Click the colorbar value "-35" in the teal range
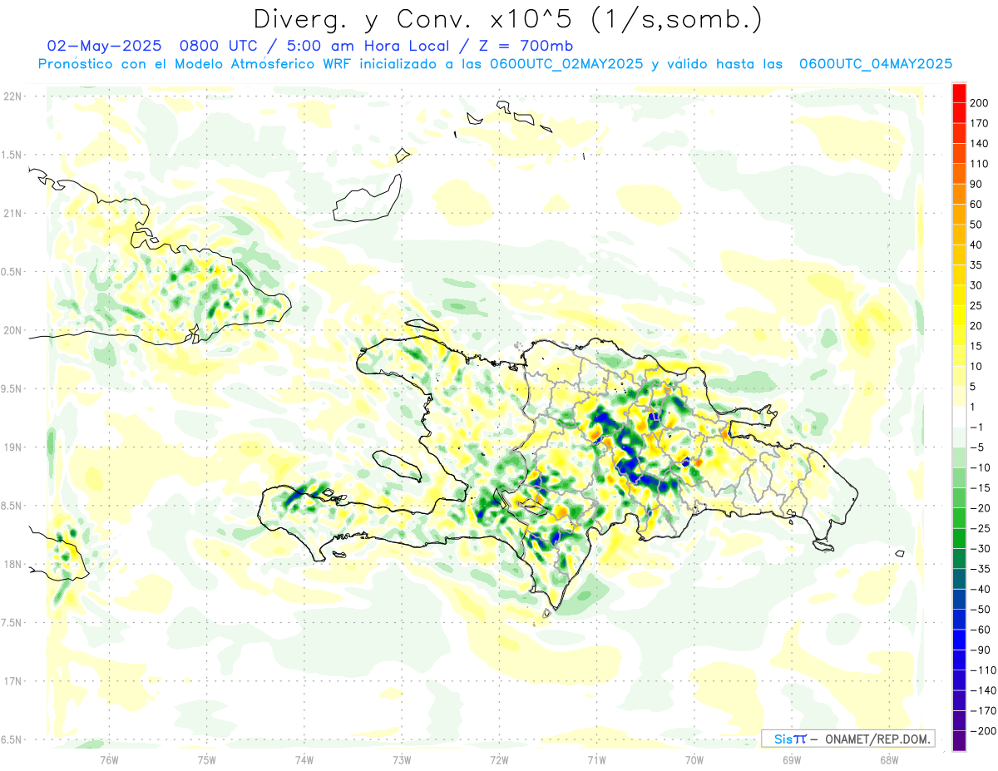This screenshot has width=998, height=771. [979, 568]
